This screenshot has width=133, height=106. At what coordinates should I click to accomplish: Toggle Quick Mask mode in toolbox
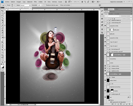click(2, 70)
